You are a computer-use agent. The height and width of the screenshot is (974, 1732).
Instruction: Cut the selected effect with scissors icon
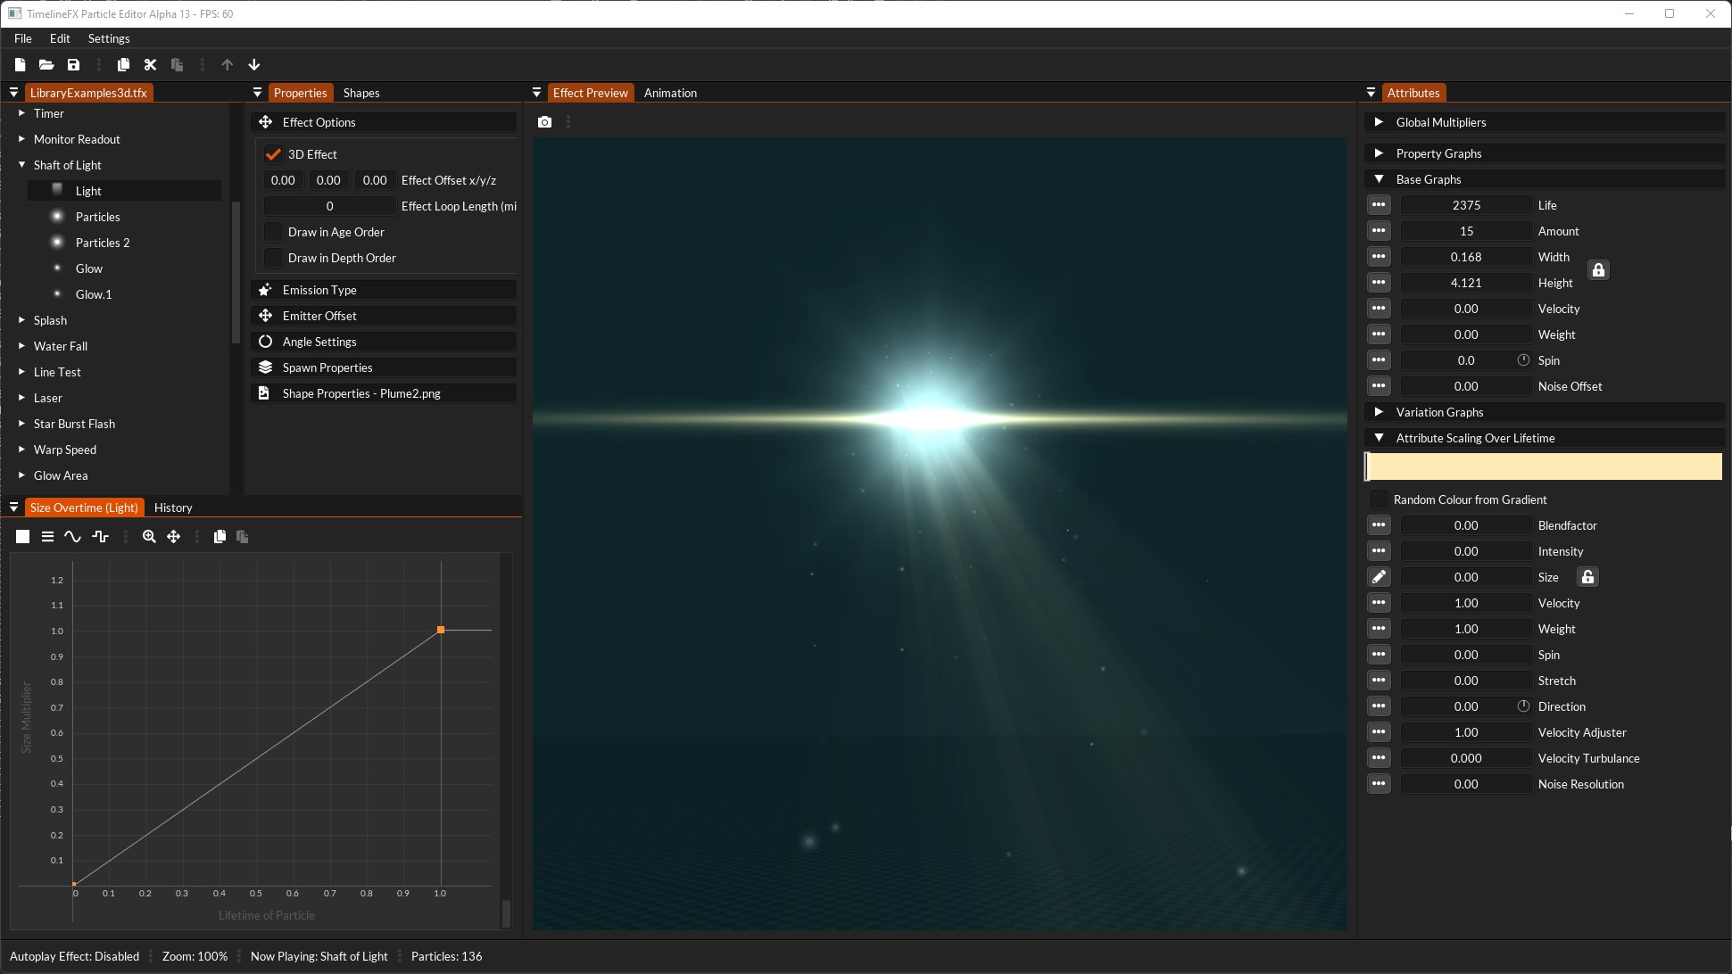(150, 64)
